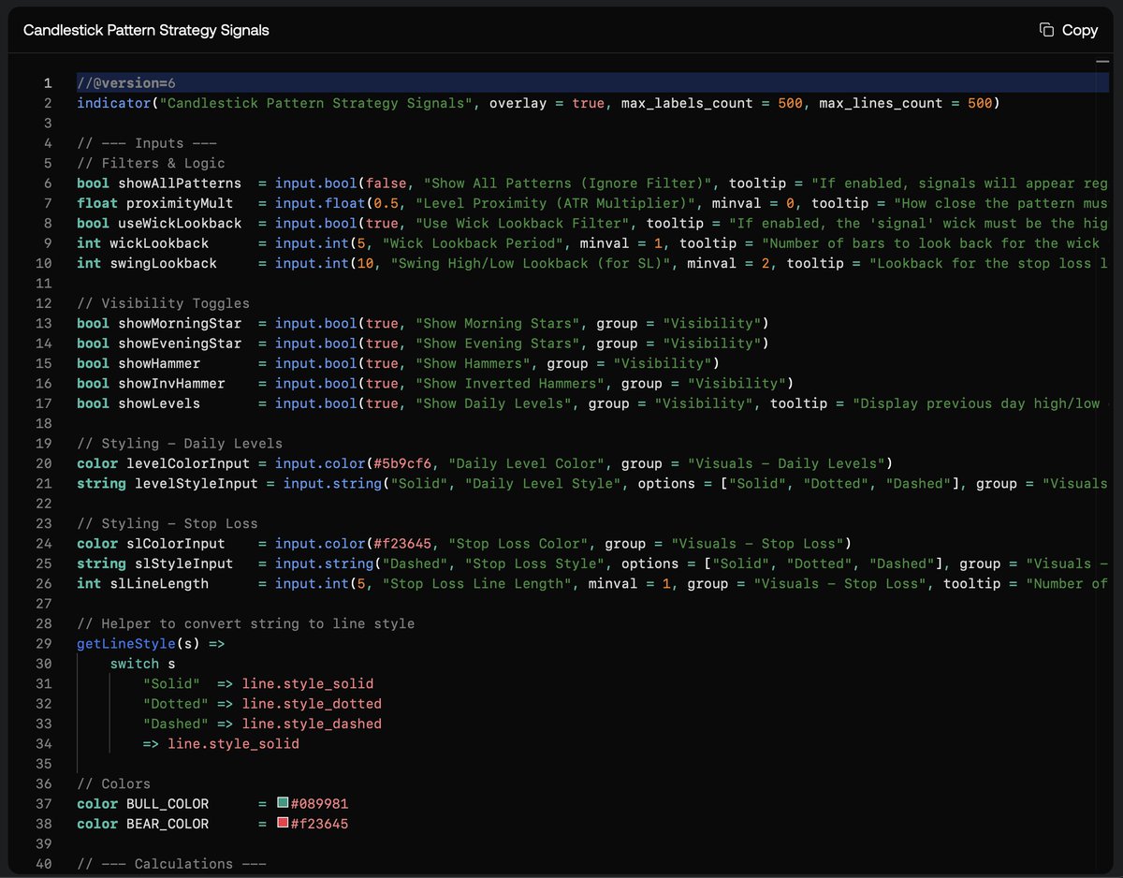This screenshot has width=1123, height=878.
Task: Click the variable name "slLineLength"
Action: [159, 583]
